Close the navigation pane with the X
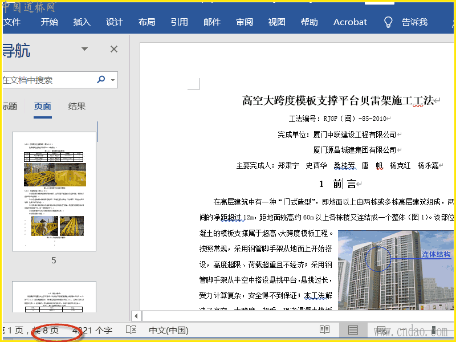This screenshot has height=342, width=456. pos(114,49)
